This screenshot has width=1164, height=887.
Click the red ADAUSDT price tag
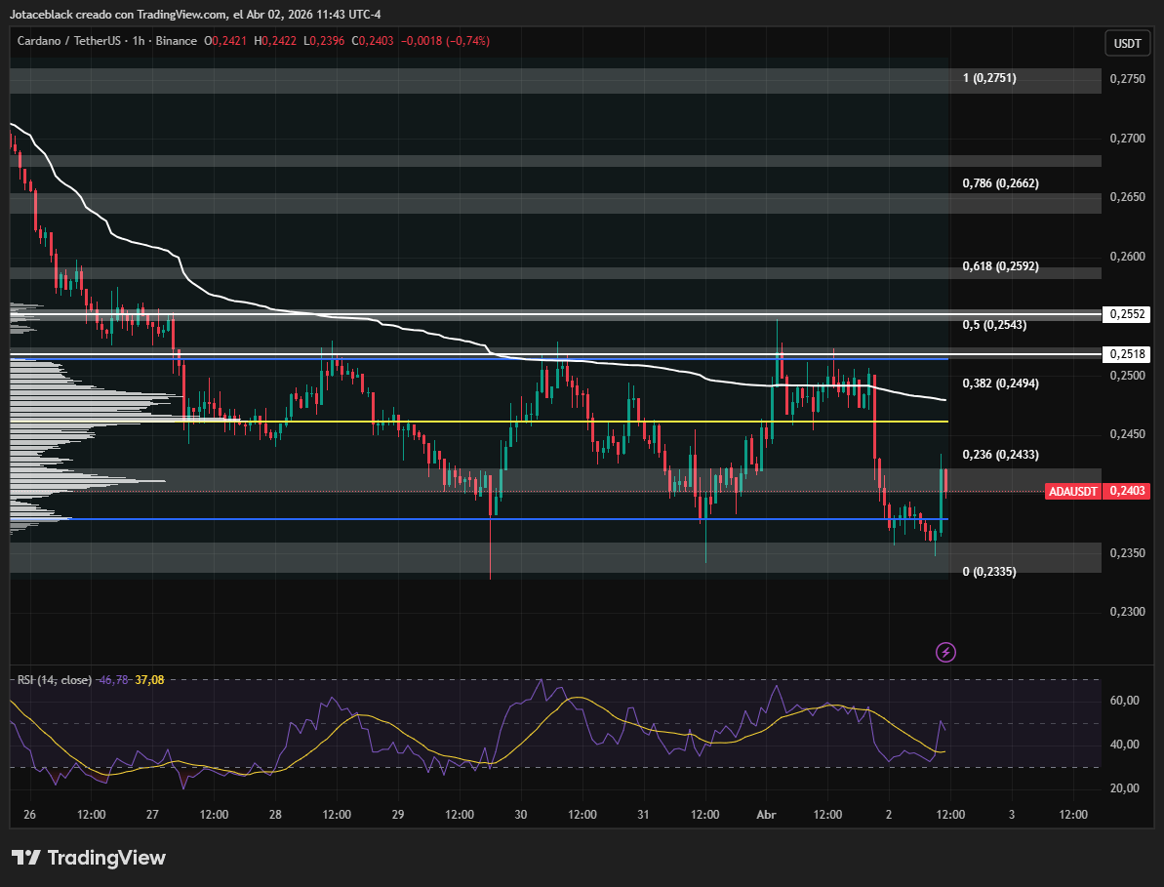[x=1072, y=491]
